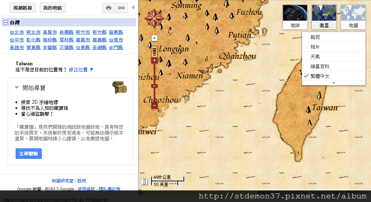This screenshot has width=371, height=202.
Task: Uncheck the 繁體中文 layer option
Action: click(334, 76)
